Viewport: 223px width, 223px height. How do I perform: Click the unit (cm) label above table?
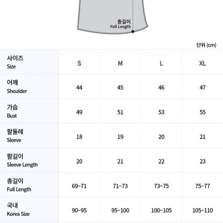[x=206, y=45]
